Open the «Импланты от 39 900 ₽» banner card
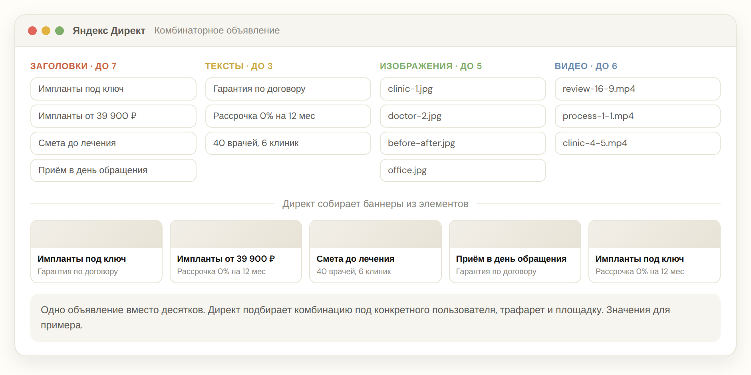 (x=236, y=251)
